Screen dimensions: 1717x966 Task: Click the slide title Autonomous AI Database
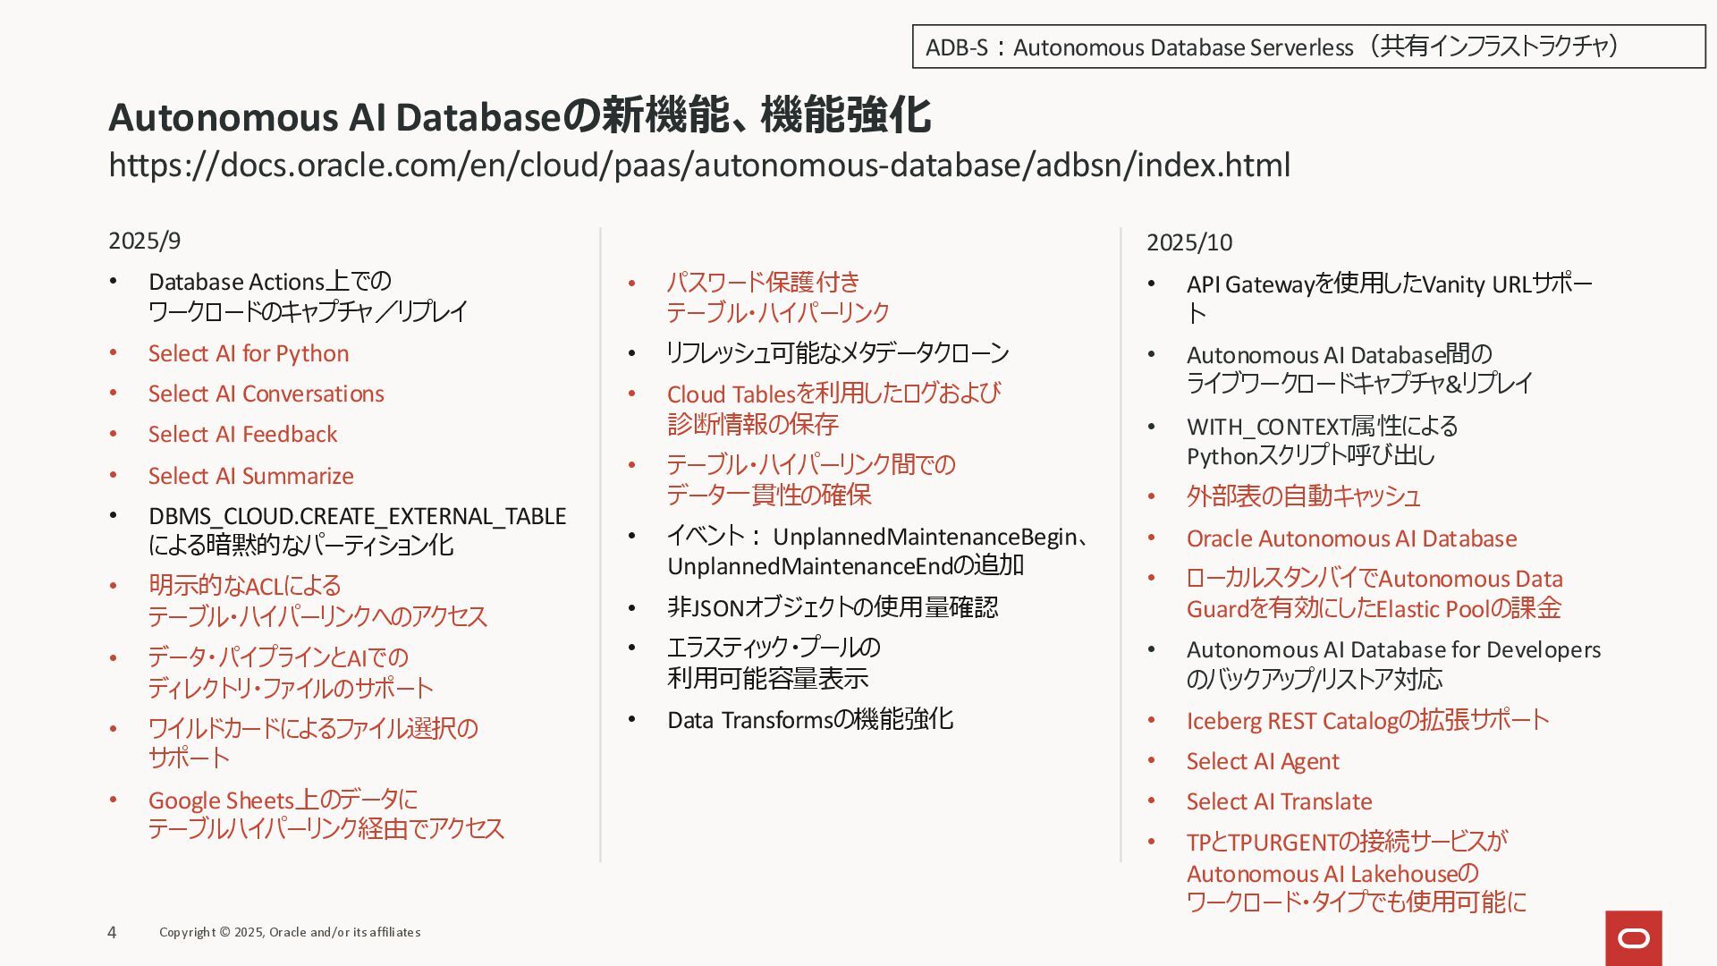click(x=519, y=116)
